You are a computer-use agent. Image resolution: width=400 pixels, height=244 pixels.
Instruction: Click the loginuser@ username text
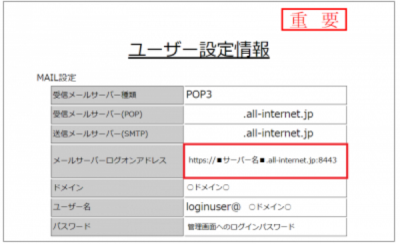tap(213, 207)
